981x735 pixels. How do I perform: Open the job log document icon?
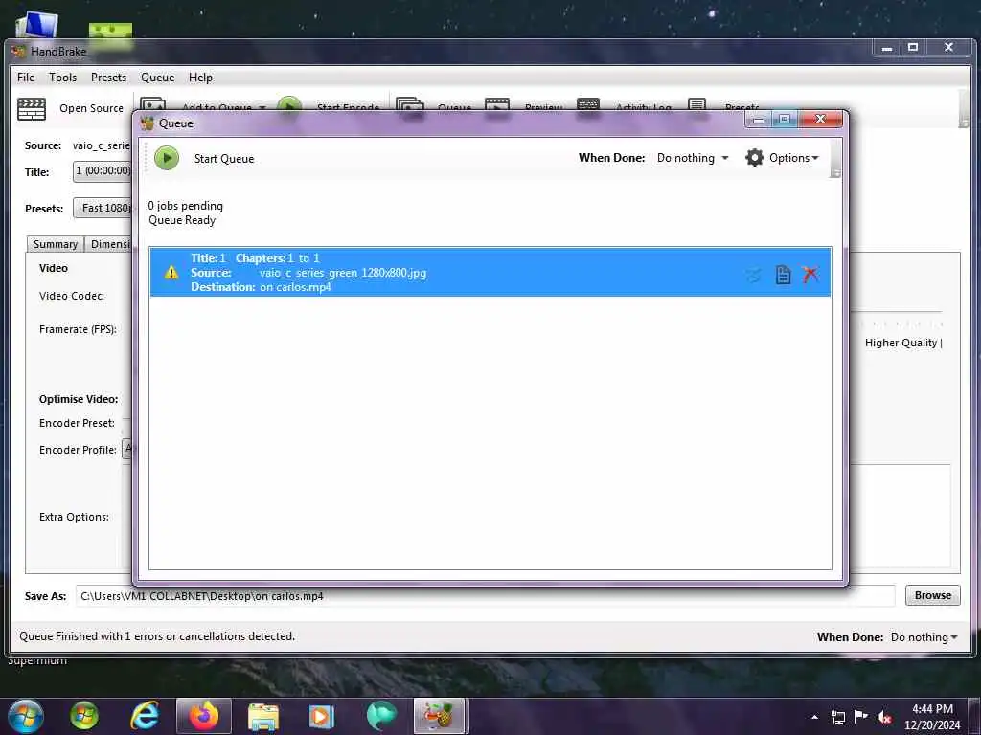click(783, 275)
